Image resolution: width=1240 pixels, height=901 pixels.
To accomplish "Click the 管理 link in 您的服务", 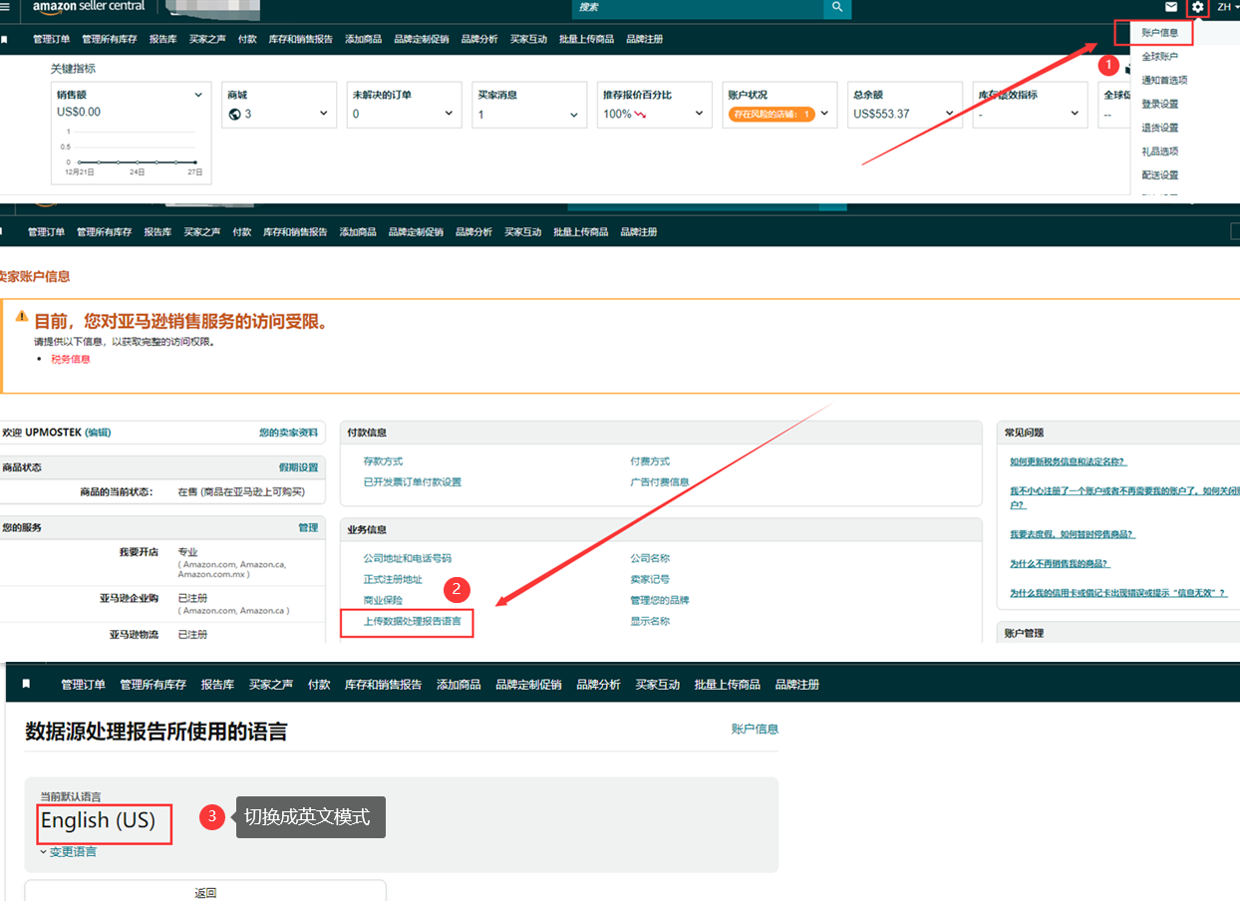I will pos(308,527).
